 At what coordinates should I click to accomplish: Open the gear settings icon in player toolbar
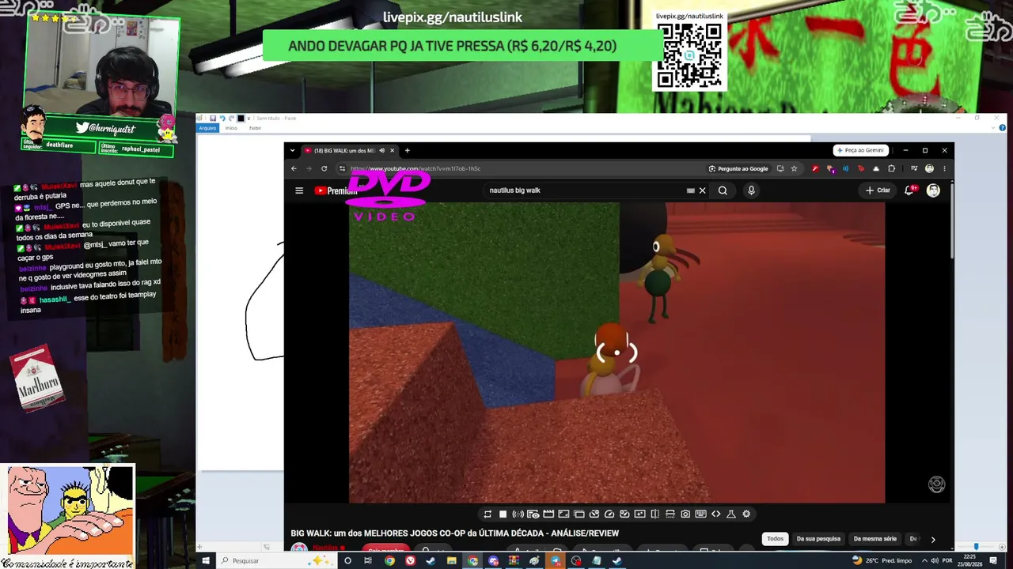(746, 514)
